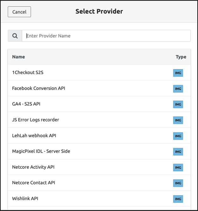Pick Netcore Contact API row
198x211 pixels.
point(99,183)
